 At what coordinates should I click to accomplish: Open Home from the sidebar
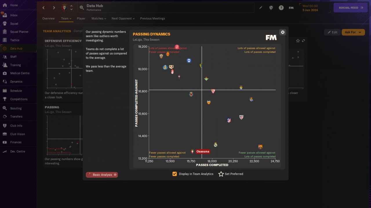(x=14, y=5)
